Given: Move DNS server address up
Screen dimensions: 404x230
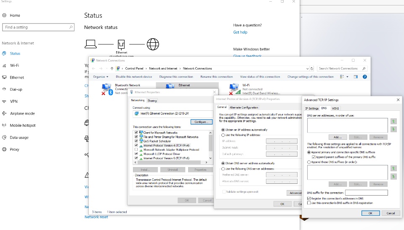Looking at the screenshot, I should 393,121.
